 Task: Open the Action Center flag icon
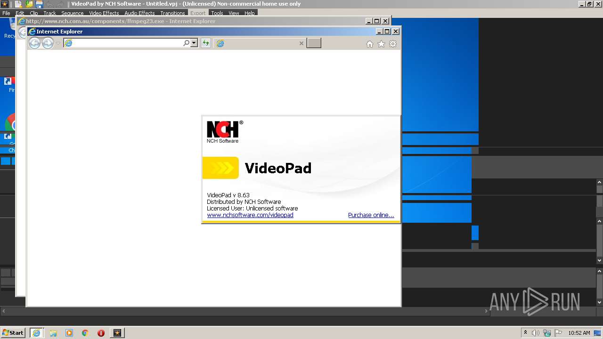(558, 333)
